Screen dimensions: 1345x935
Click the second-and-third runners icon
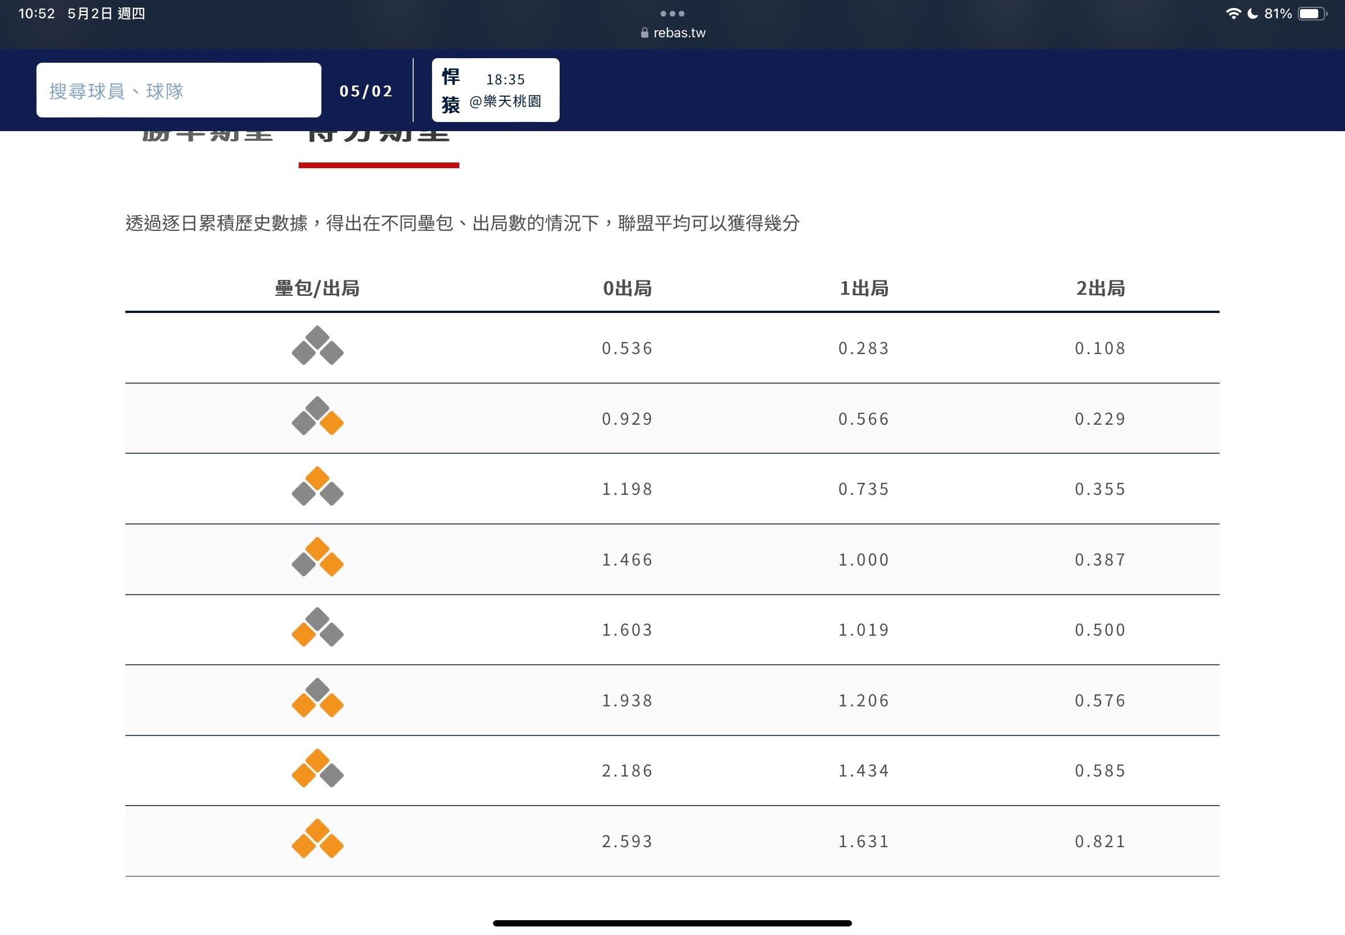tap(317, 768)
